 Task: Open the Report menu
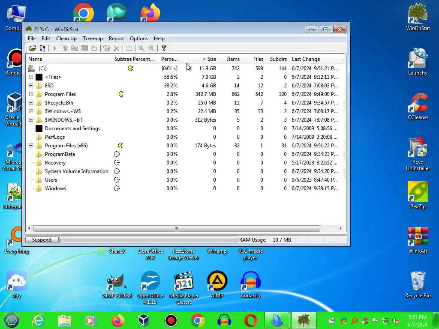(116, 39)
